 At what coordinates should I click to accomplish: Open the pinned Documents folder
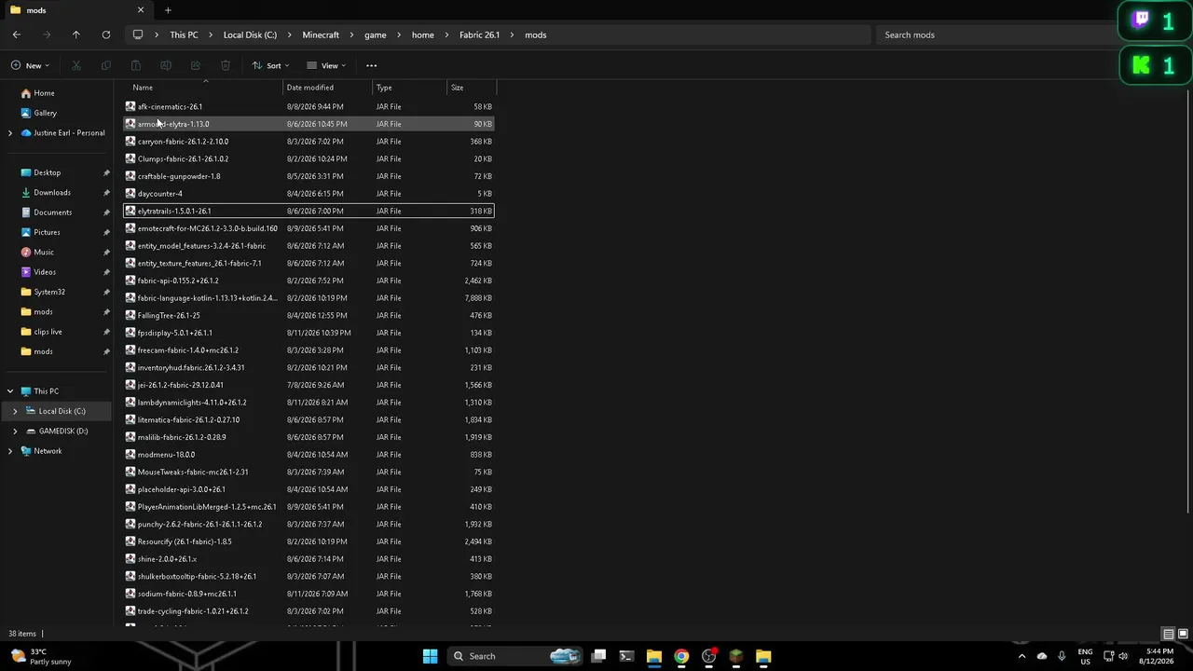(x=52, y=212)
